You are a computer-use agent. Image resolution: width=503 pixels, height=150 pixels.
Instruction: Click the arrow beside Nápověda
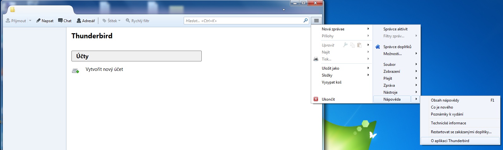tap(416, 99)
